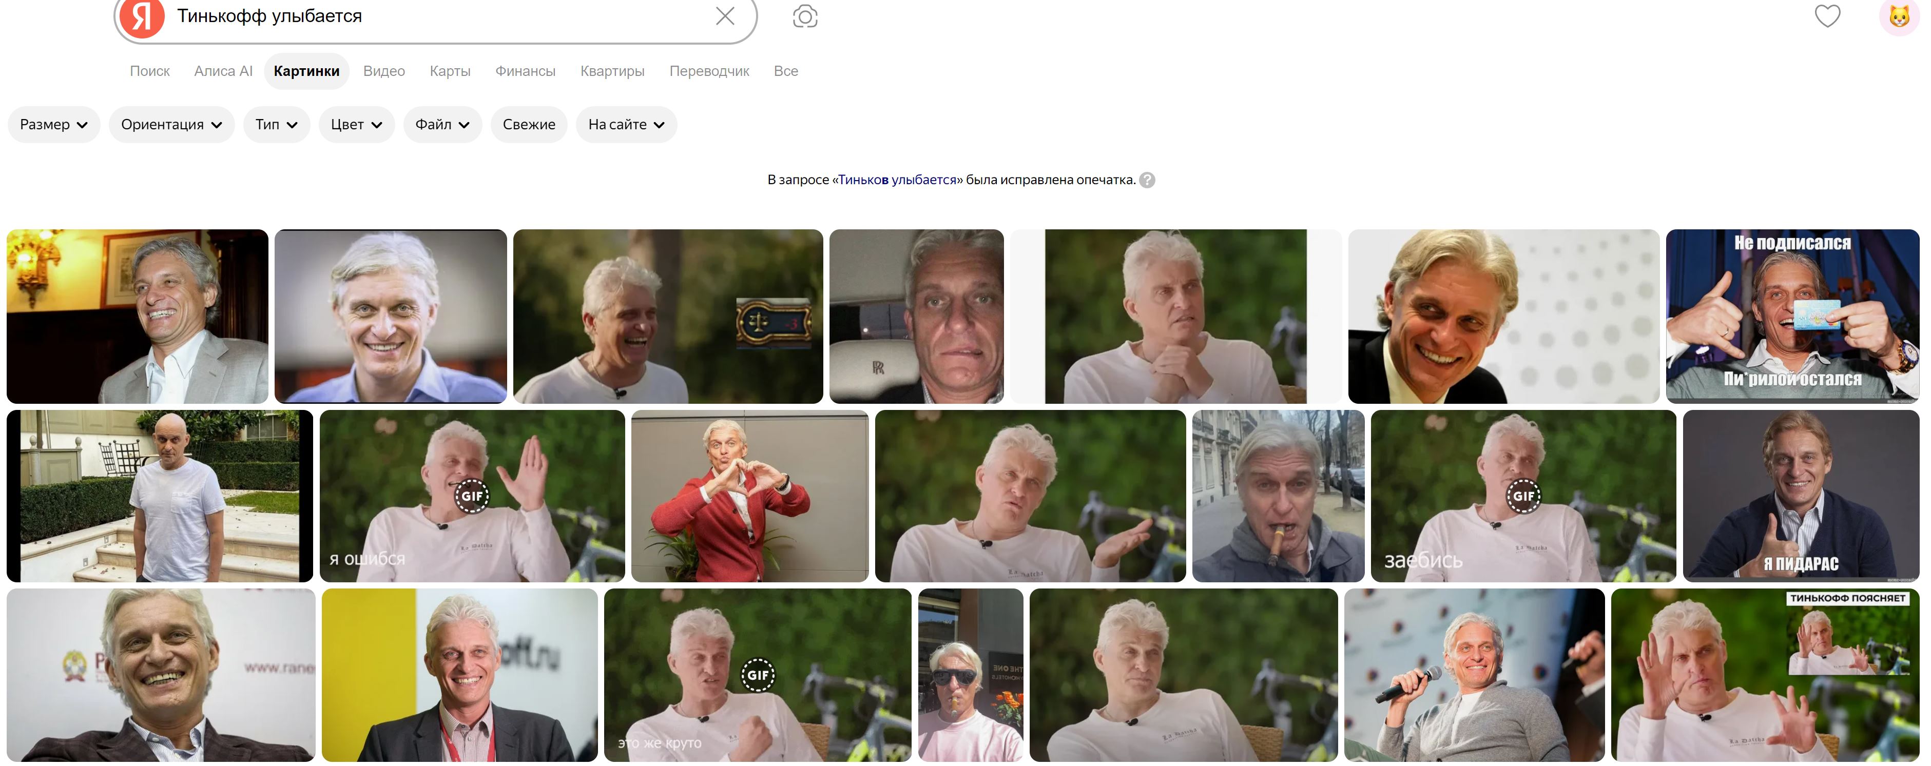Show all services via Все

point(786,71)
